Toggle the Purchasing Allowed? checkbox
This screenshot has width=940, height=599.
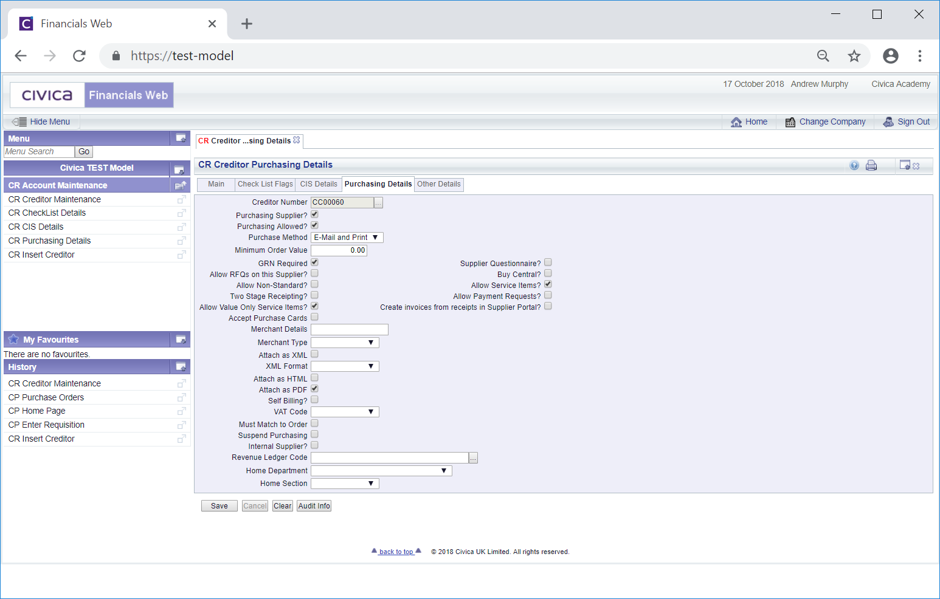(314, 225)
